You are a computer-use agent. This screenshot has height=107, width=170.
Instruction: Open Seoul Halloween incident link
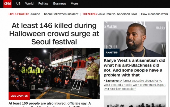click(61, 14)
